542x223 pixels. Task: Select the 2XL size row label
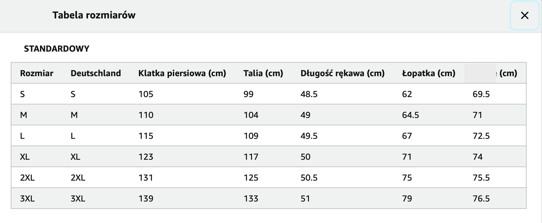coord(27,178)
